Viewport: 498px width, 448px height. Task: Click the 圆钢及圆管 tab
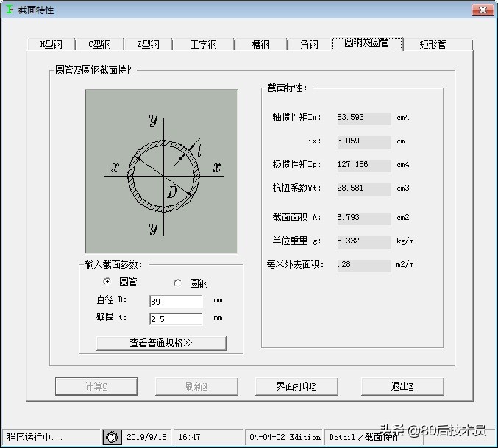[x=367, y=43]
